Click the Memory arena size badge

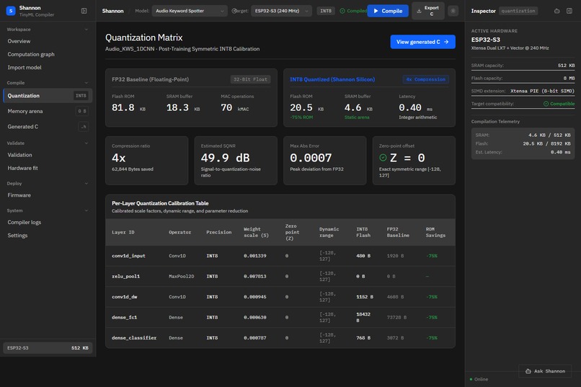point(82,111)
